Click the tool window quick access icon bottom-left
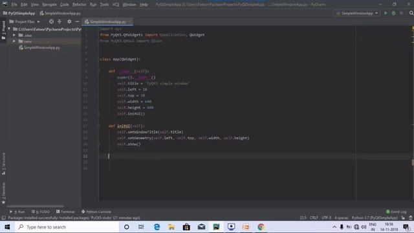This screenshot has height=233, width=414. 3,217
